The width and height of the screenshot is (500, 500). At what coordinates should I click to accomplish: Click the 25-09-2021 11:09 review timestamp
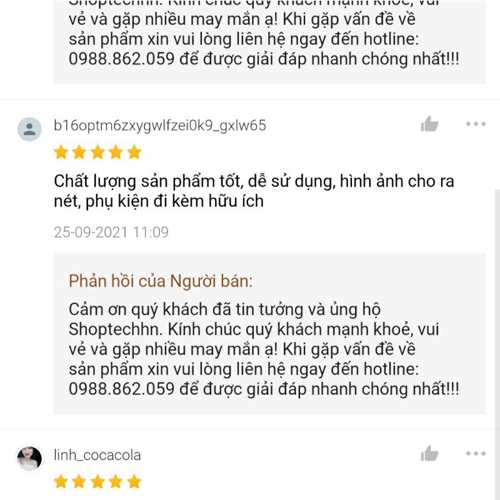[x=111, y=232]
